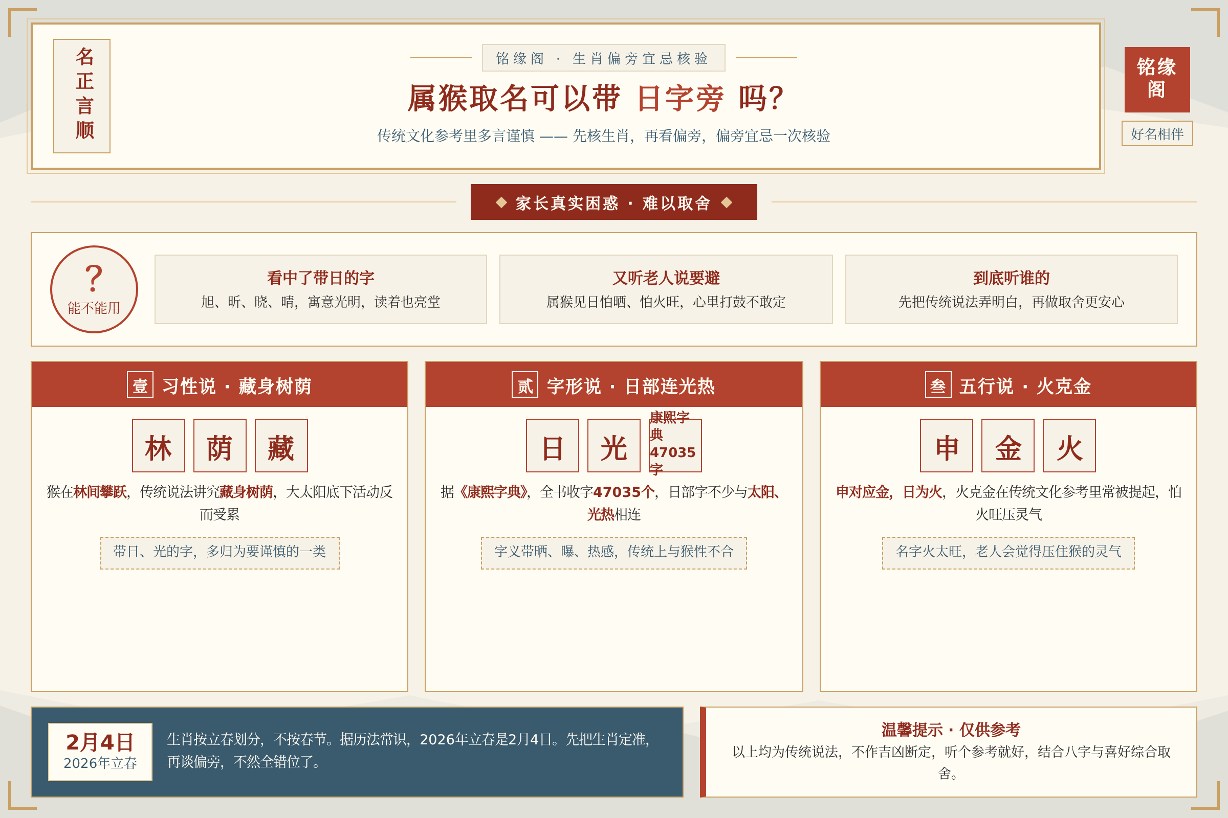Click the question mark 能不能用 circle

tap(94, 289)
